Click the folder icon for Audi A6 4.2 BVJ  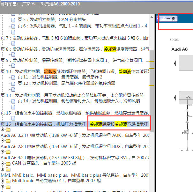point(8,152)
